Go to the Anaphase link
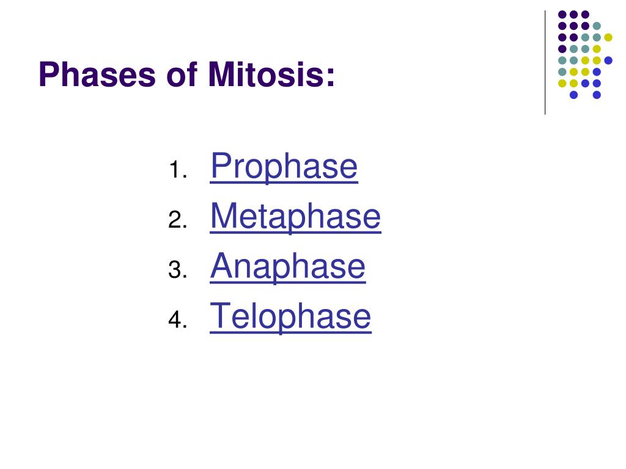The image size is (626, 469). [288, 266]
